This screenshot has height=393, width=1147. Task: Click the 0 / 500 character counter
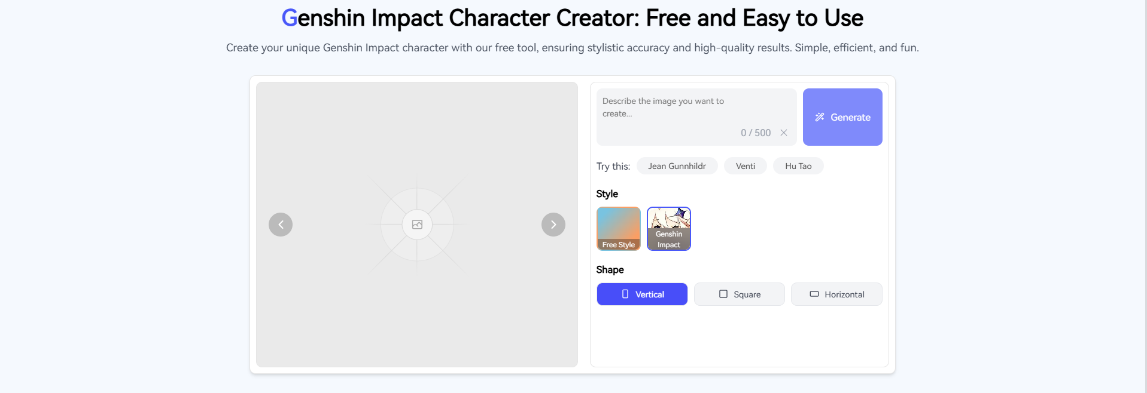coord(756,133)
